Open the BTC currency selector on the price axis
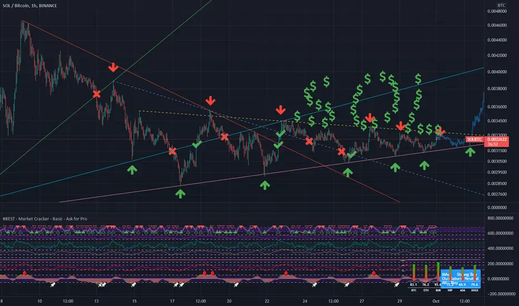519x306 pixels. (x=501, y=6)
